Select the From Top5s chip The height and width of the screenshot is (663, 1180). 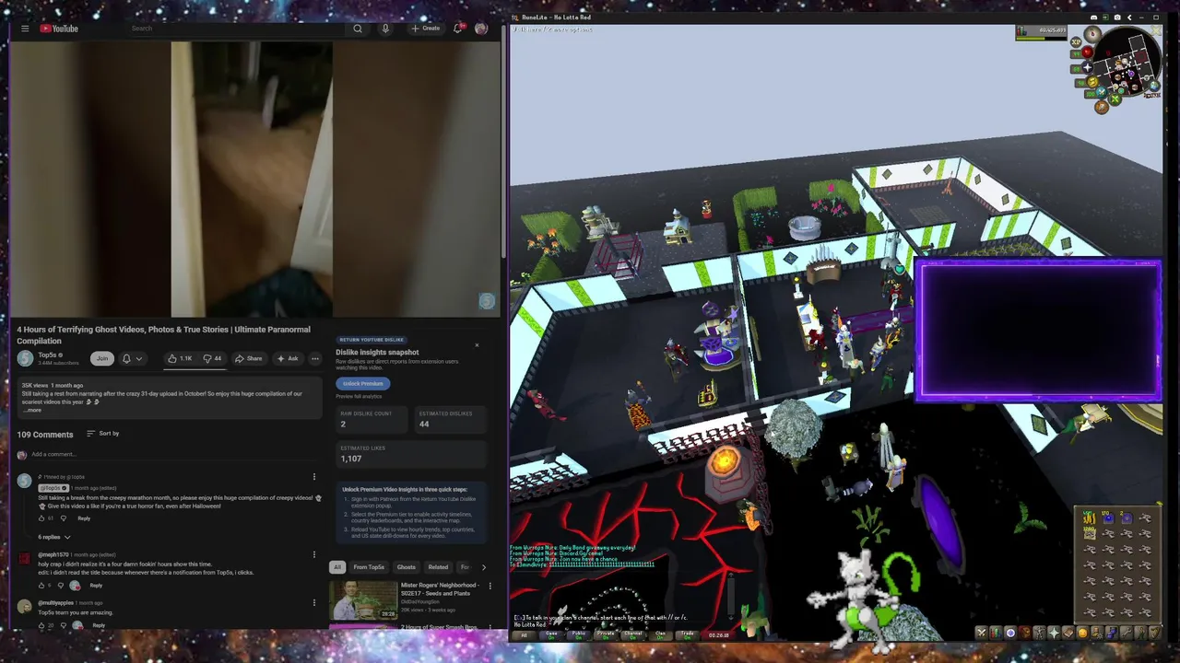pos(369,567)
